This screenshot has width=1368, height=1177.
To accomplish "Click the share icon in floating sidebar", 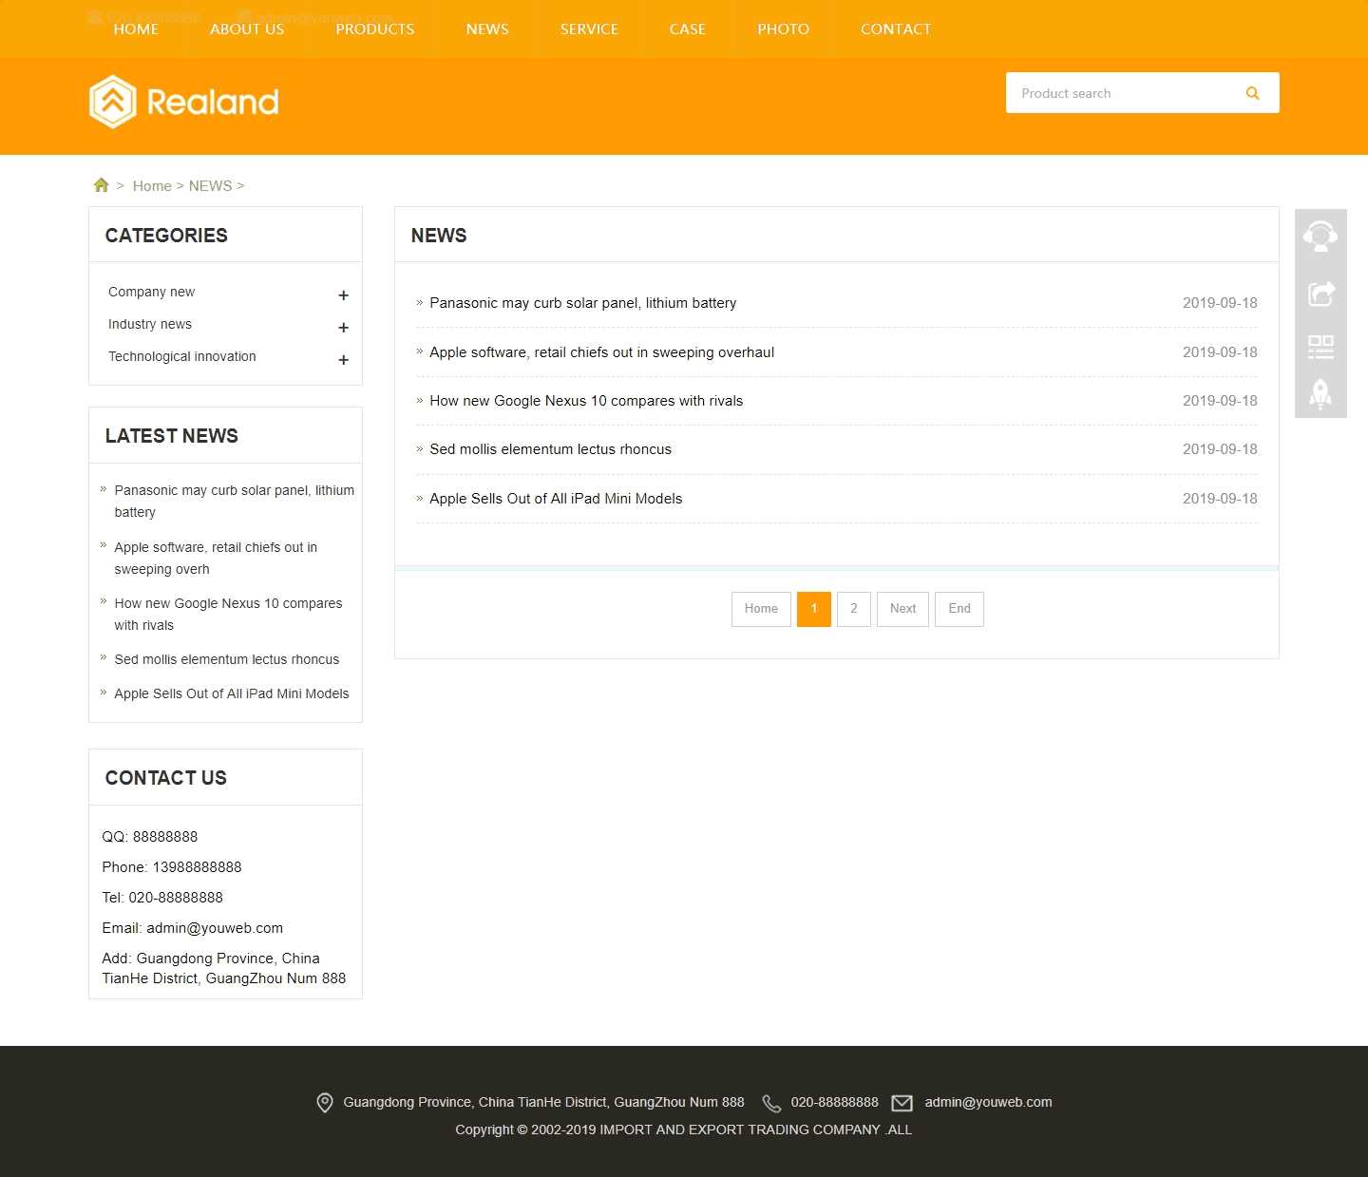I will click(1320, 294).
